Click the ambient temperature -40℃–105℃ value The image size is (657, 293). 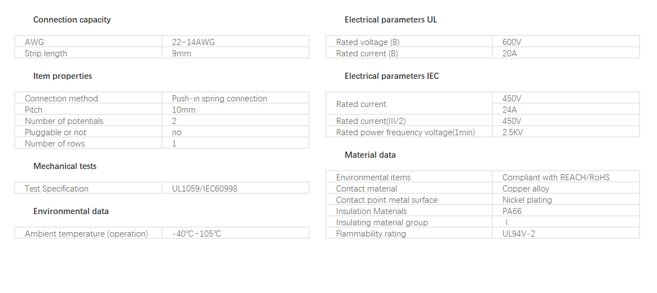(196, 234)
